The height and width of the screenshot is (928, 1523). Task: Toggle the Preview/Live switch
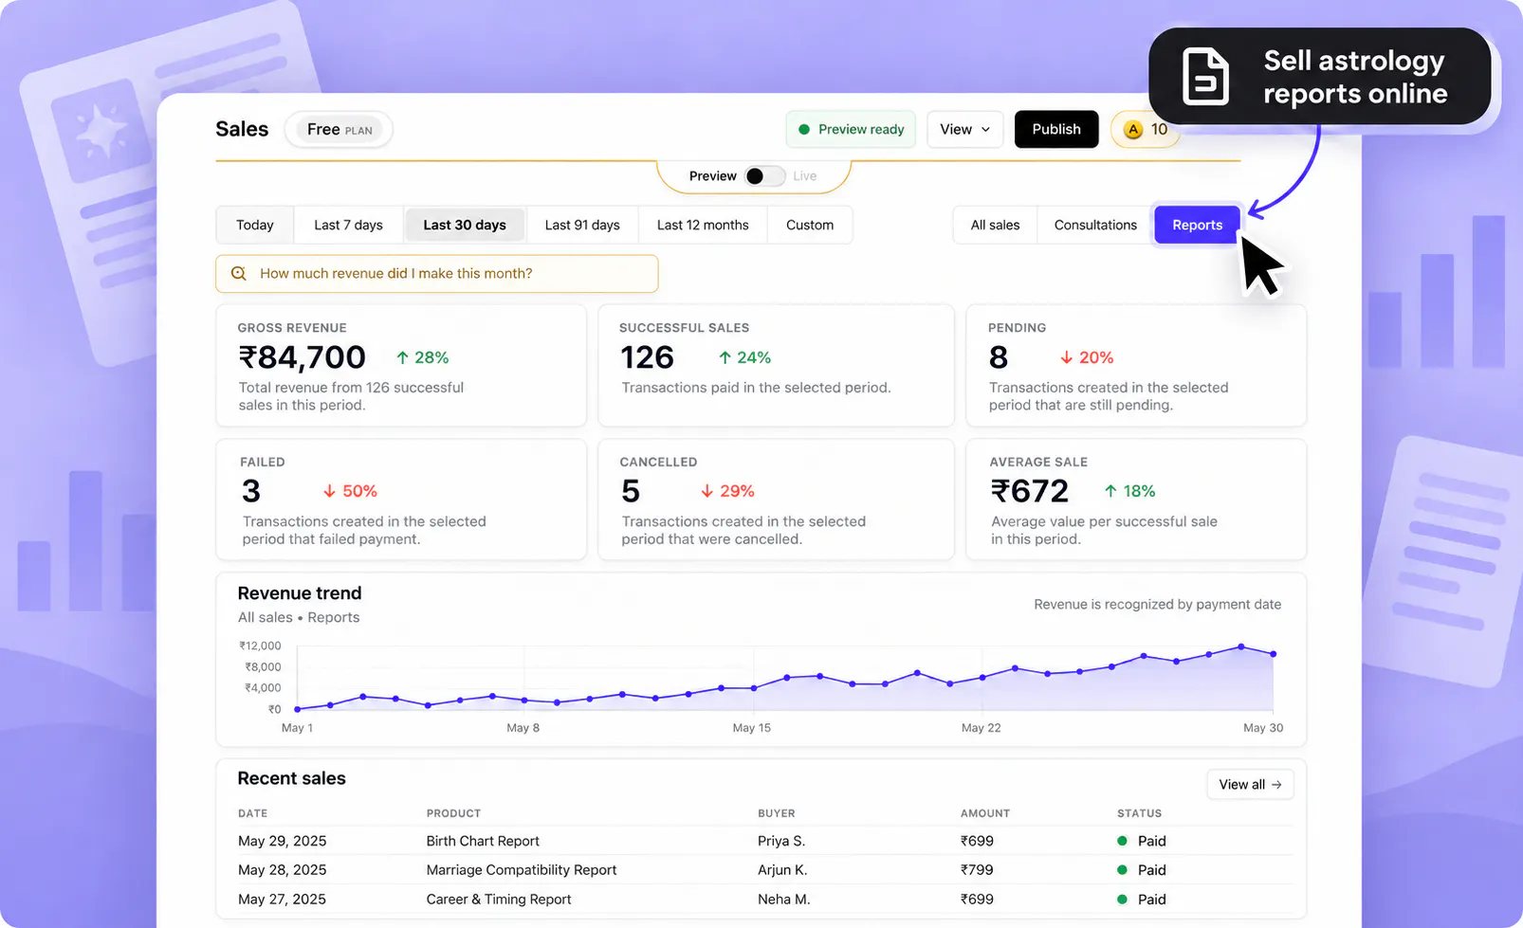click(x=764, y=176)
